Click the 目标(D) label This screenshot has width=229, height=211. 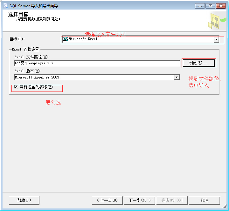(17, 39)
